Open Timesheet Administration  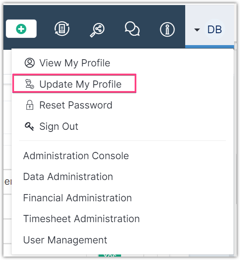tap(82, 219)
